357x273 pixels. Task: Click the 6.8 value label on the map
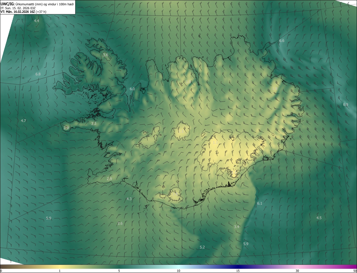pyautogui.click(x=38, y=74)
